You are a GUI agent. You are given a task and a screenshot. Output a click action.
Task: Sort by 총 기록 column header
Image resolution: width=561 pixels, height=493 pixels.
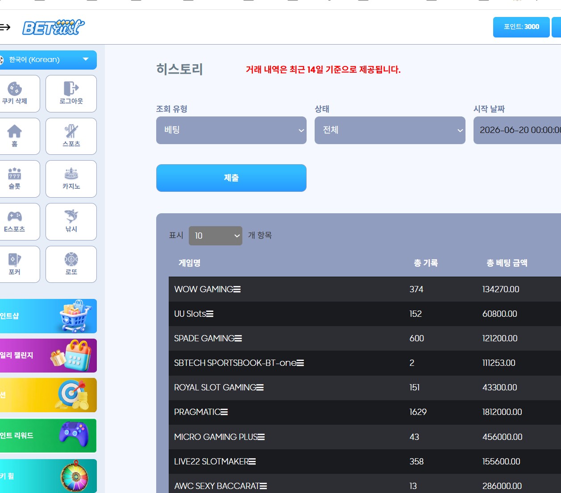click(426, 263)
